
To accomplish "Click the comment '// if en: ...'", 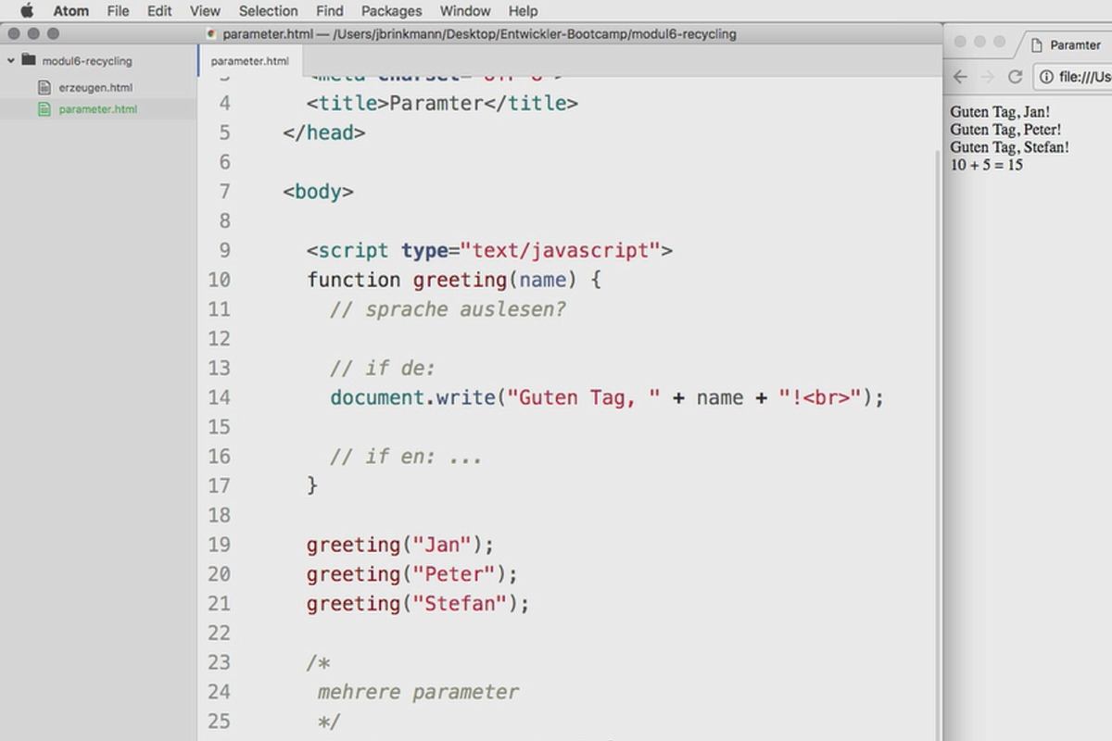I will (406, 457).
